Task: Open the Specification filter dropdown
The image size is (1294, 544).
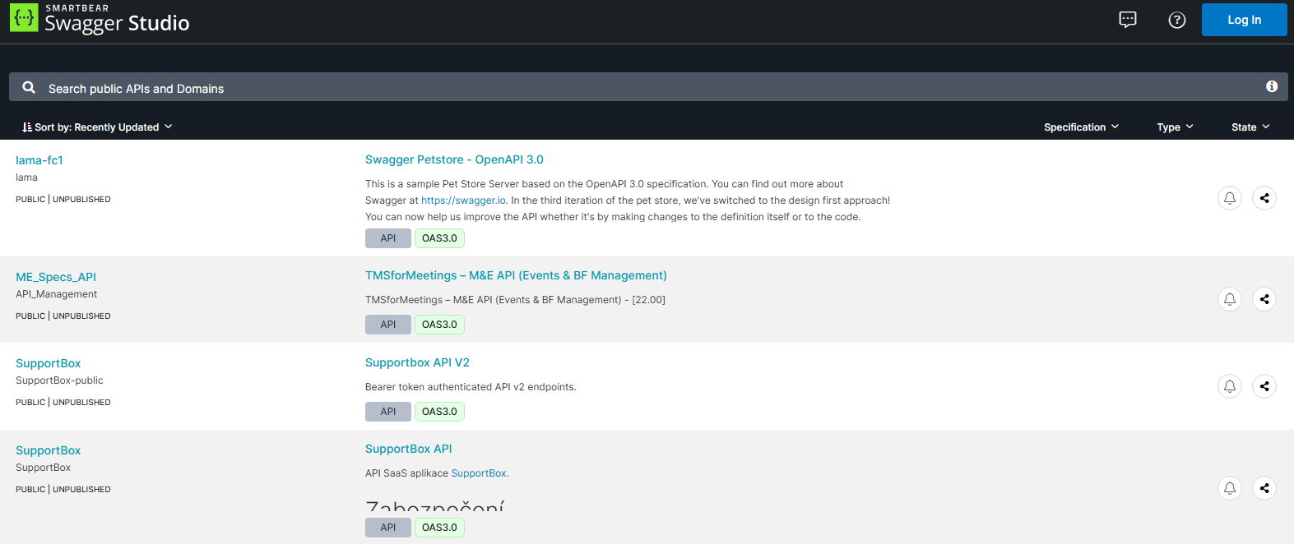Action: [1081, 127]
